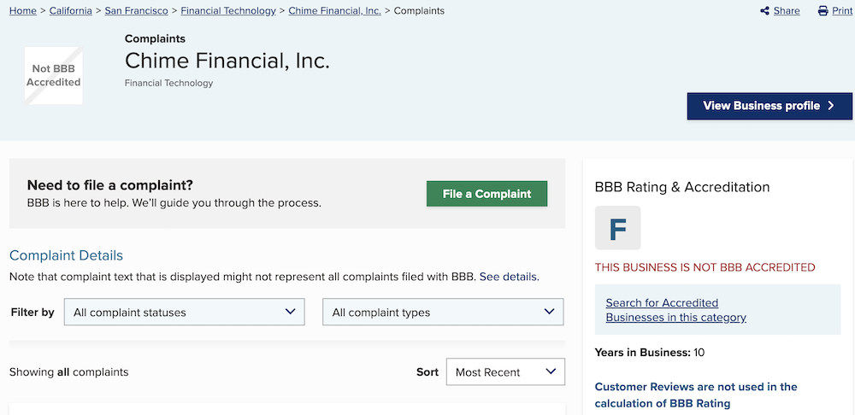The image size is (855, 415).
Task: Open Search for Accredited Businesses link
Action: pos(675,310)
